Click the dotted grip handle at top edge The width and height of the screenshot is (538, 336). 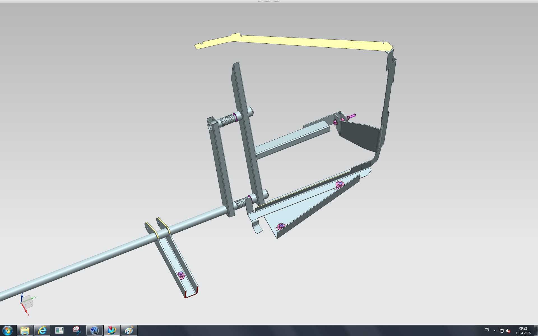269,1
